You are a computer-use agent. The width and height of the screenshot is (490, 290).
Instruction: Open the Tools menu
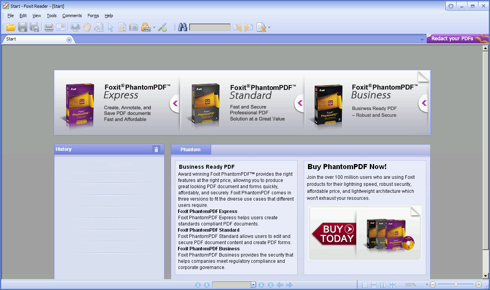(52, 16)
